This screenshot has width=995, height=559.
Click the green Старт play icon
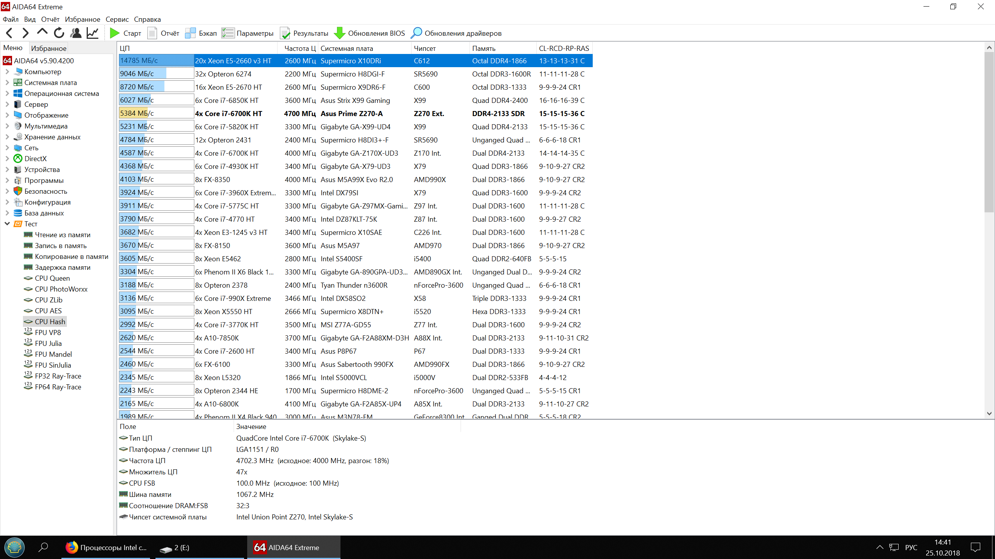pyautogui.click(x=115, y=33)
